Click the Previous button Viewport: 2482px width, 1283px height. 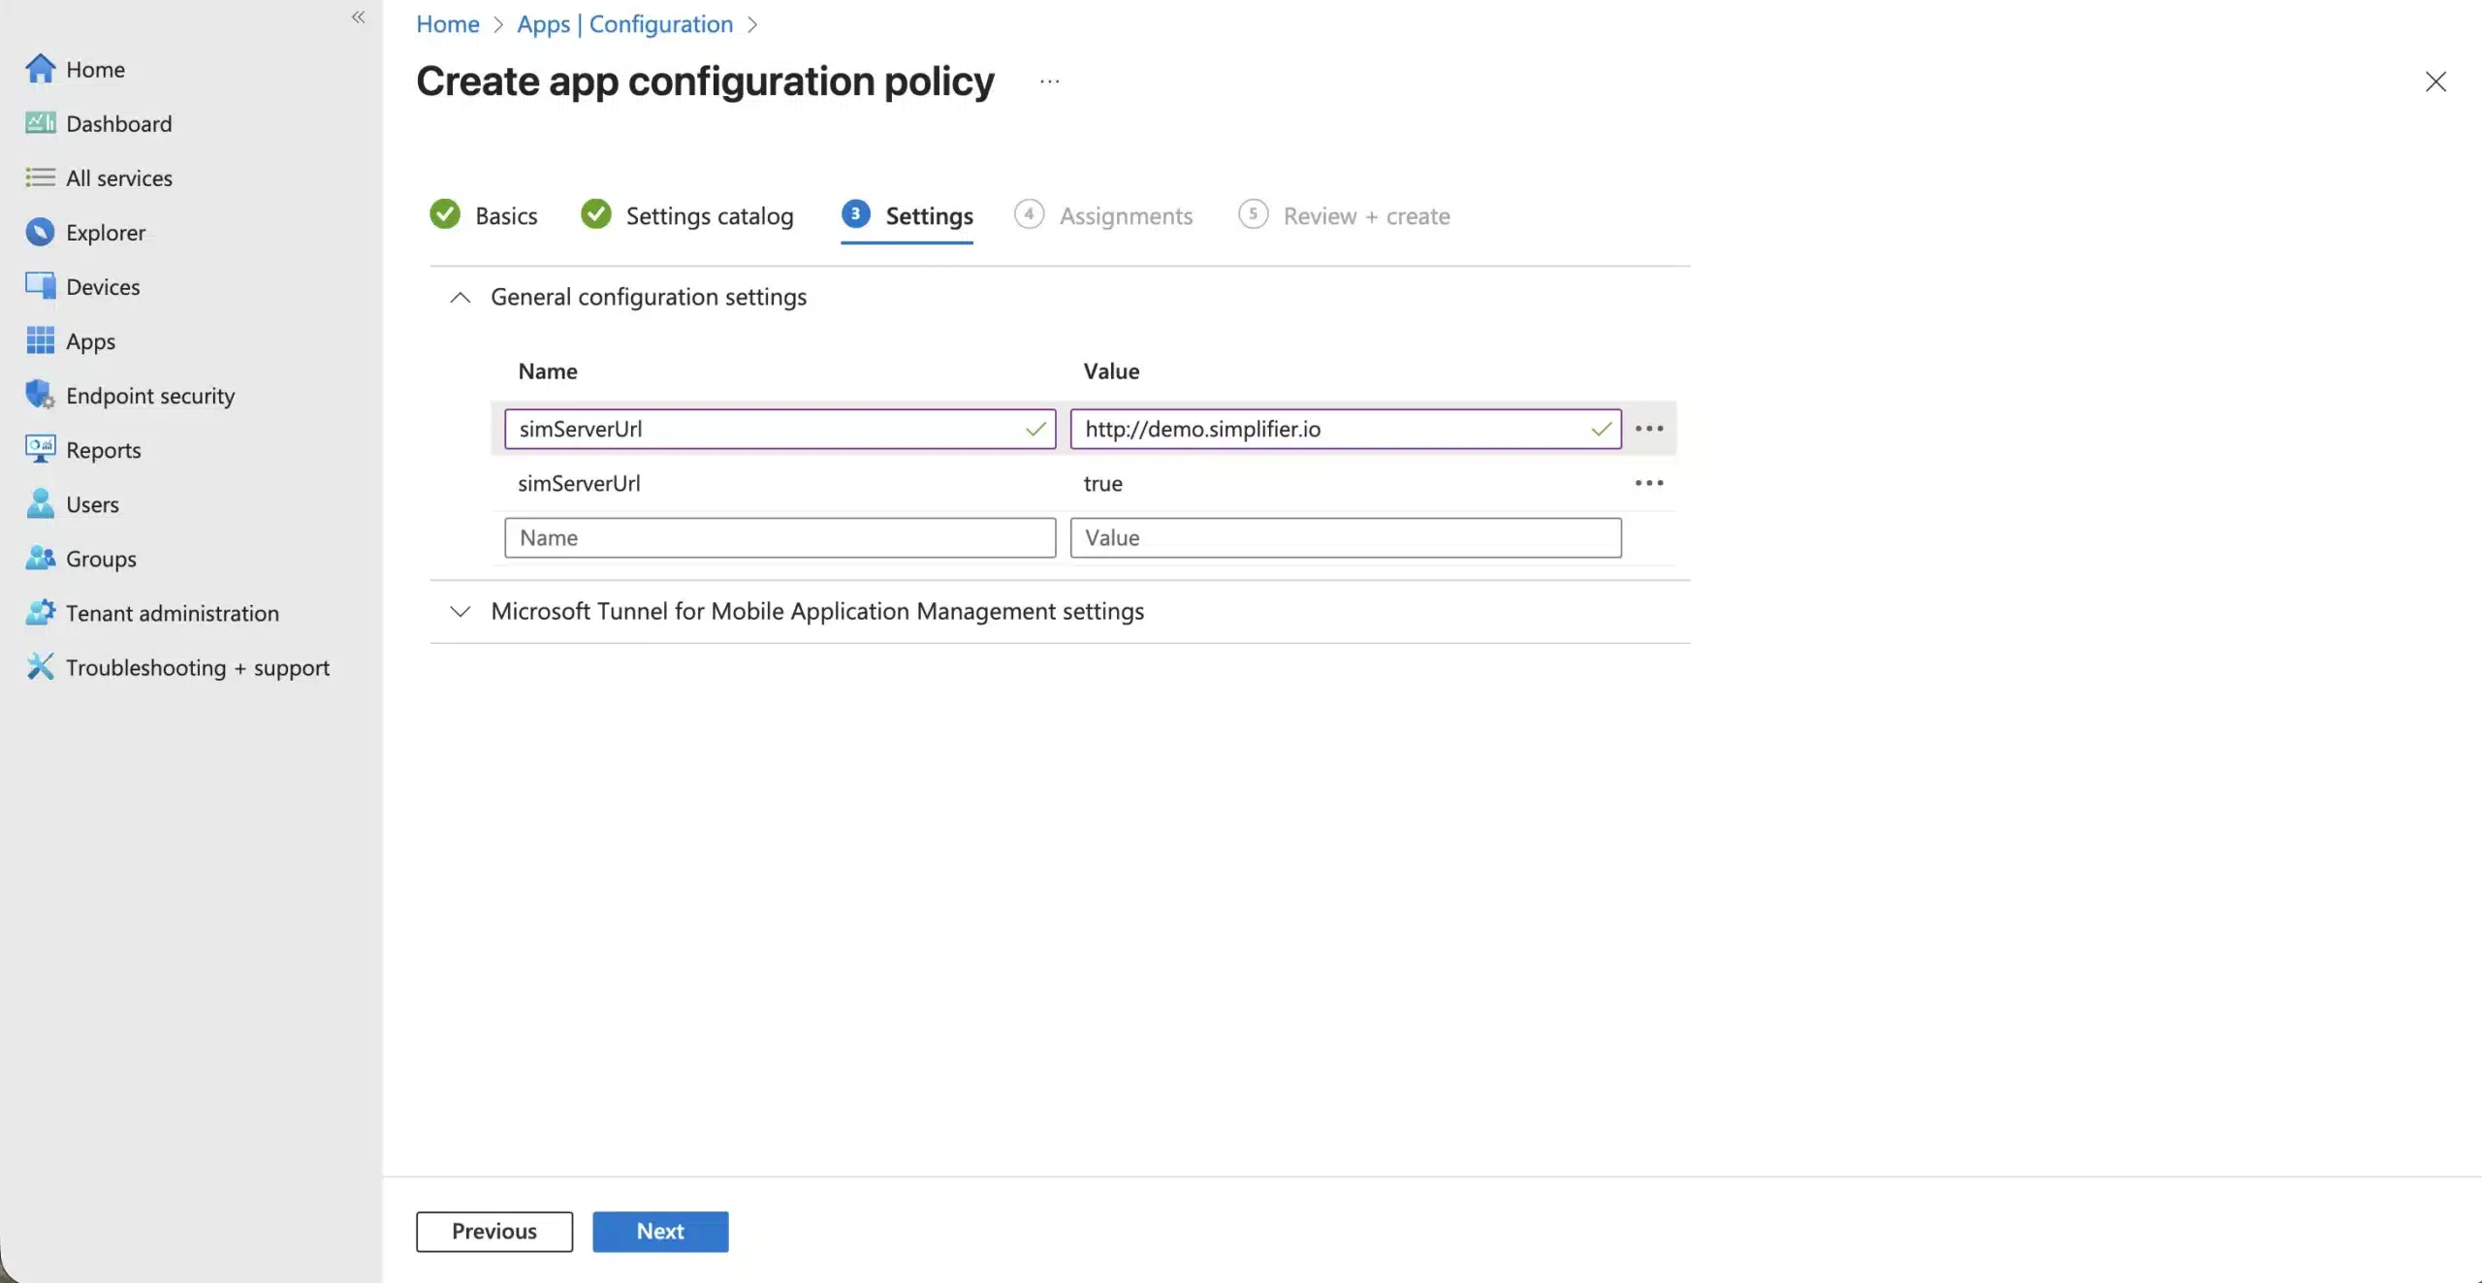493,1231
